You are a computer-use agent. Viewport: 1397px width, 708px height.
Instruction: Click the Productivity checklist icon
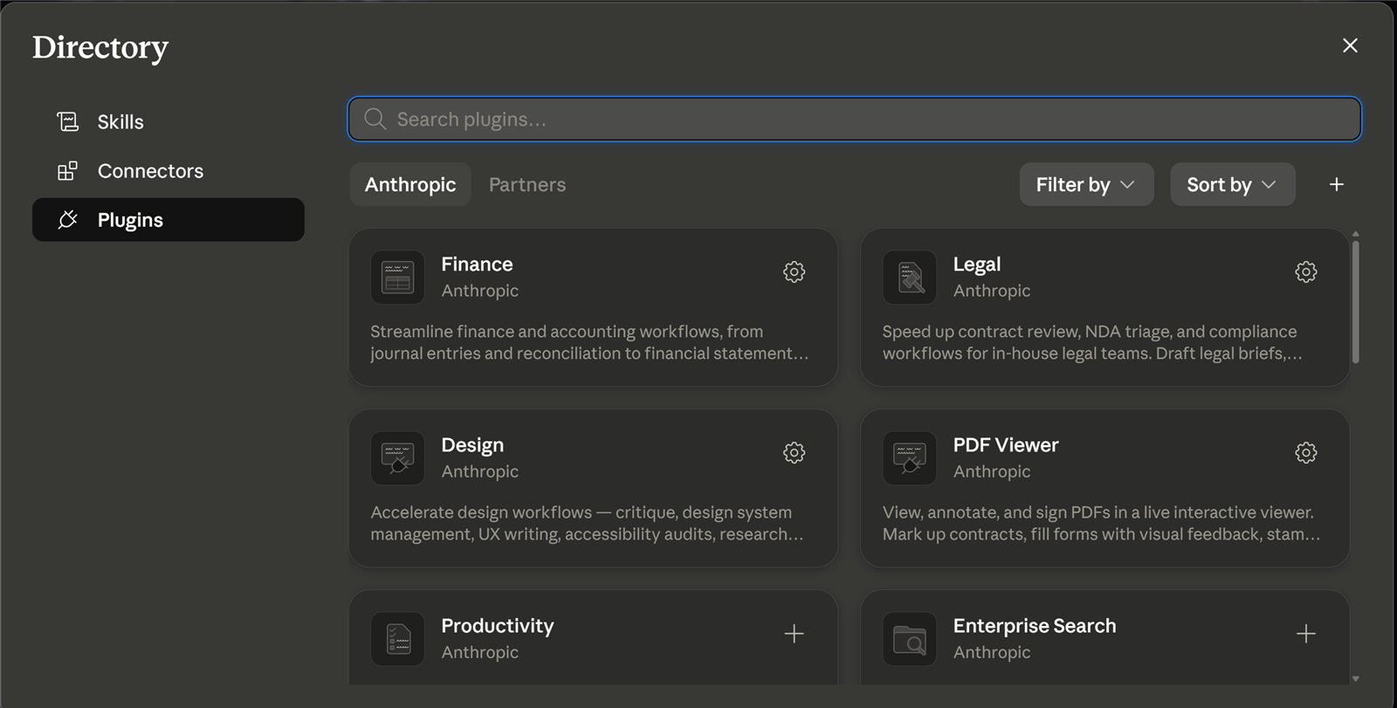click(x=397, y=639)
